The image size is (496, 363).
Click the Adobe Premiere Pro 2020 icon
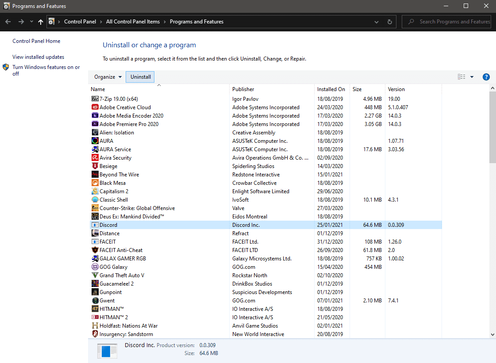click(x=95, y=124)
